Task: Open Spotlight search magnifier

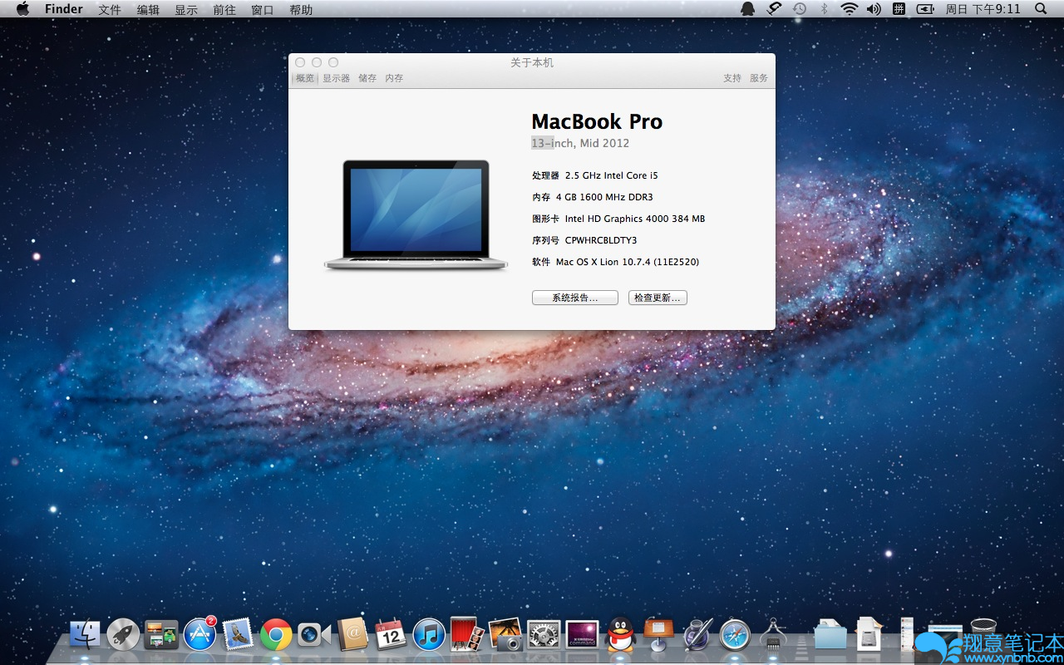Action: coord(1041,9)
